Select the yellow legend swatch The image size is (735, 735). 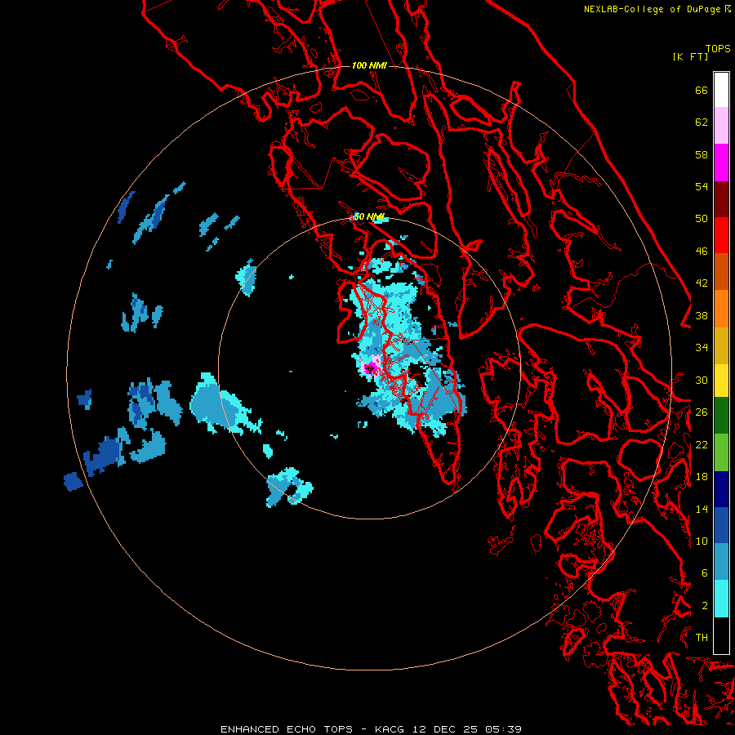point(721,381)
